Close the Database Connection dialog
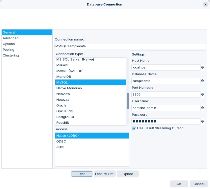 205,4
